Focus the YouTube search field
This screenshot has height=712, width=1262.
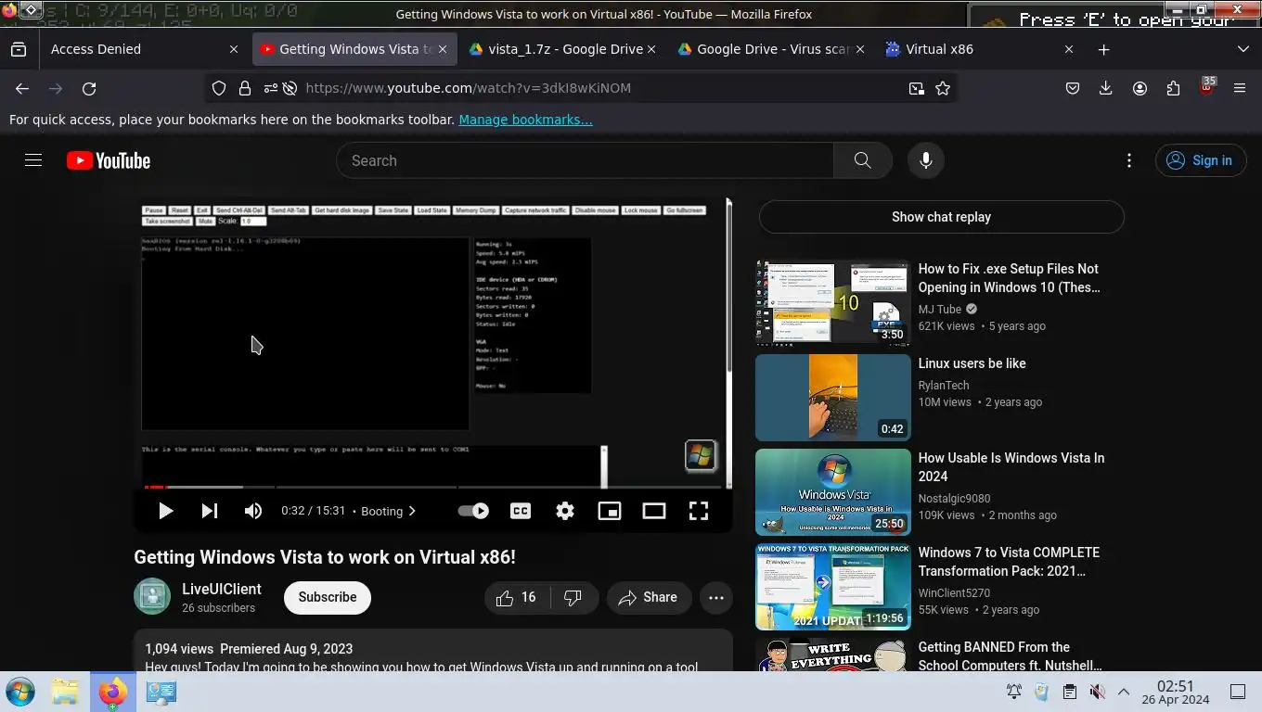tap(585, 160)
